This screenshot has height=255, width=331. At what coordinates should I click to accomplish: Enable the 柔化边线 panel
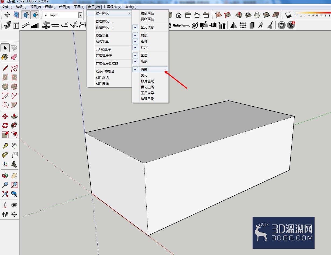tap(150, 87)
